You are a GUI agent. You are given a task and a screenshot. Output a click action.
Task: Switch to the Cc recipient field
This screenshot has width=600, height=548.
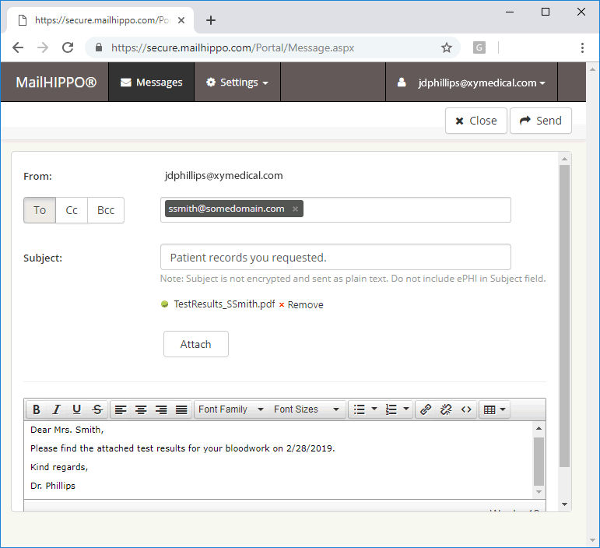(x=72, y=210)
